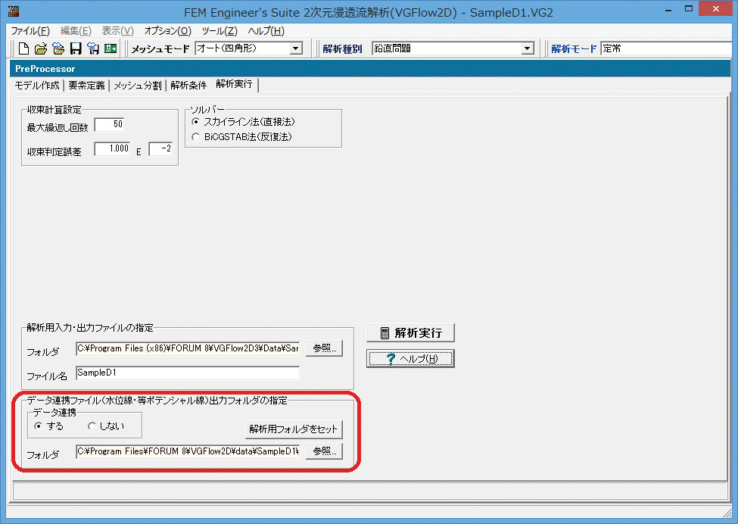Click the New file toolbar icon
This screenshot has width=738, height=524.
[x=23, y=48]
